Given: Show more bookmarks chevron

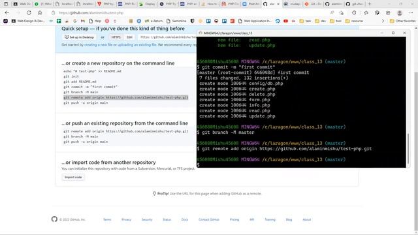Looking at the screenshot, I should (x=383, y=21).
